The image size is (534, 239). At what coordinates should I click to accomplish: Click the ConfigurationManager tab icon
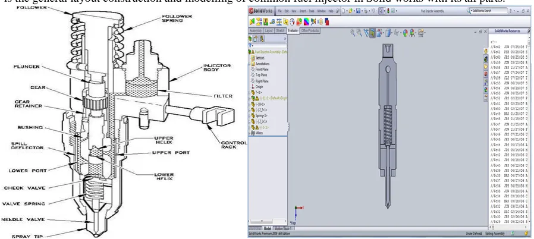262,39
